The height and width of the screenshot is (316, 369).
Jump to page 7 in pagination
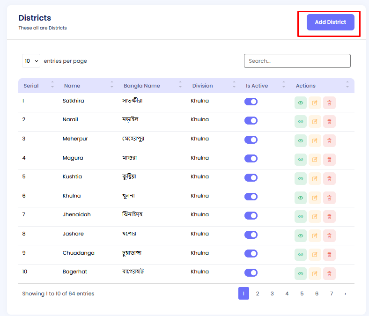[x=331, y=294]
